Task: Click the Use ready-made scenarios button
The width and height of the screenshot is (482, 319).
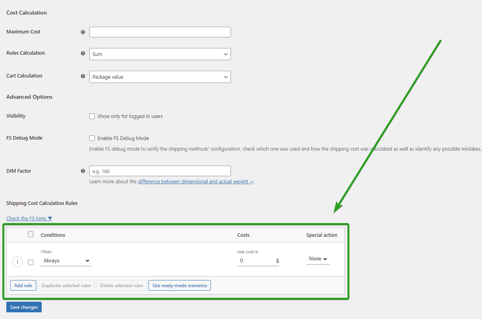Action: coord(180,286)
